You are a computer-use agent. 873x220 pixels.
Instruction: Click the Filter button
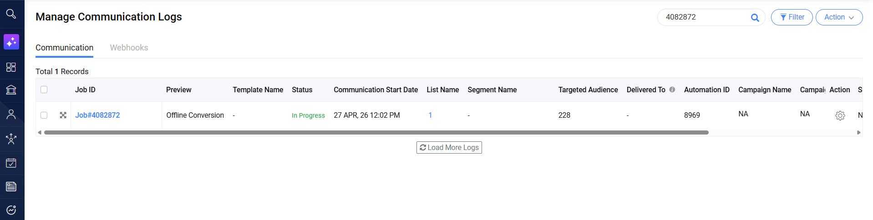click(x=792, y=17)
